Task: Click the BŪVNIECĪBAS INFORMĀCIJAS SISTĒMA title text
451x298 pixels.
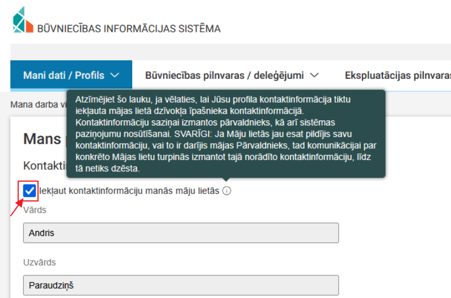Action: [129, 29]
